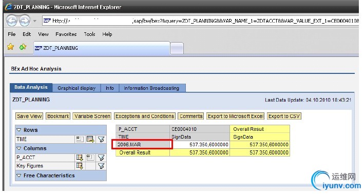This screenshot has width=364, height=194.
Task: Open the Help menu
Action: [107, 34]
